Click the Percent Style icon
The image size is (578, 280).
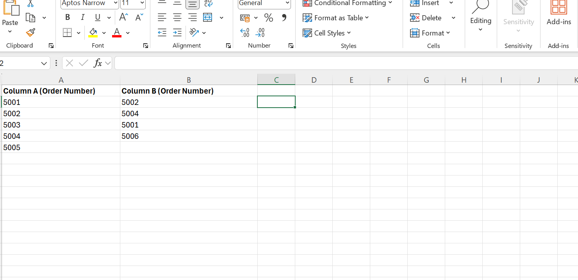coord(268,18)
